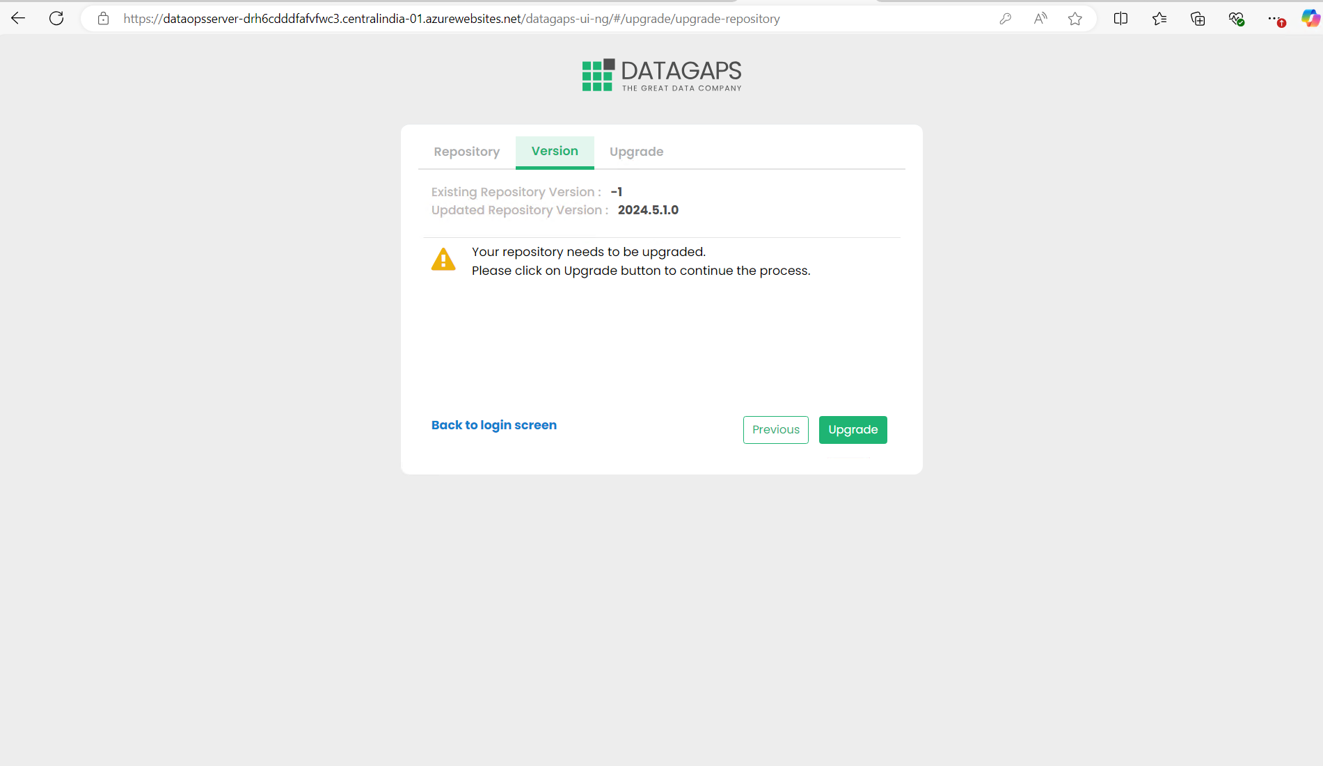Viewport: 1323px width, 766px height.
Task: Open Copilot sidebar icon
Action: [x=1310, y=19]
